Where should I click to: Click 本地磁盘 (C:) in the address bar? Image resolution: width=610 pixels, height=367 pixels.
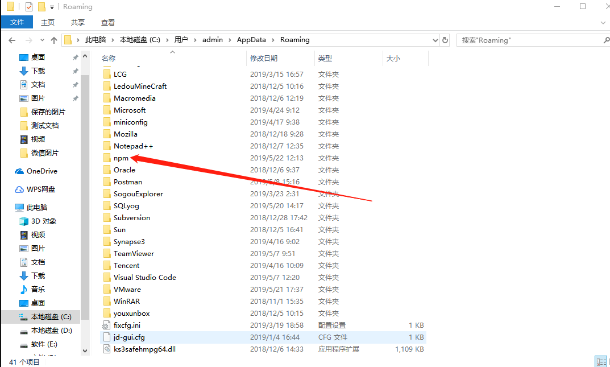(x=140, y=40)
